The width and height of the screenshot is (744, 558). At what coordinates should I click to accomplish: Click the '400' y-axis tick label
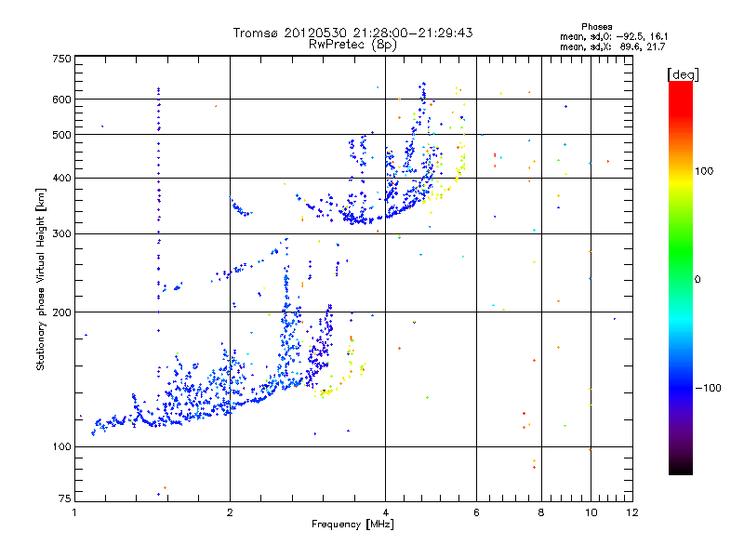(x=62, y=178)
